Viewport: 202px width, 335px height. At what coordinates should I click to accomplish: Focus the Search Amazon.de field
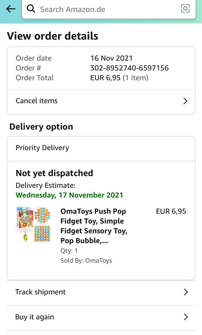tap(105, 9)
